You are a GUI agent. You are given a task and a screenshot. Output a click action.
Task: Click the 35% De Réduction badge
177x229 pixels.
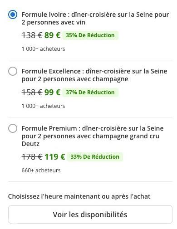pos(90,35)
